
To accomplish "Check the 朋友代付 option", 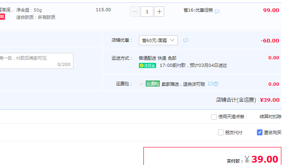I will [221, 133].
